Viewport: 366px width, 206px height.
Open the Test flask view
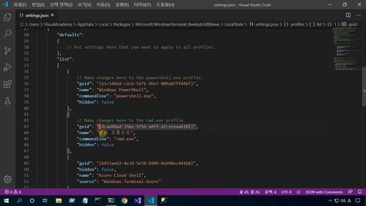pyautogui.click(x=7, y=101)
